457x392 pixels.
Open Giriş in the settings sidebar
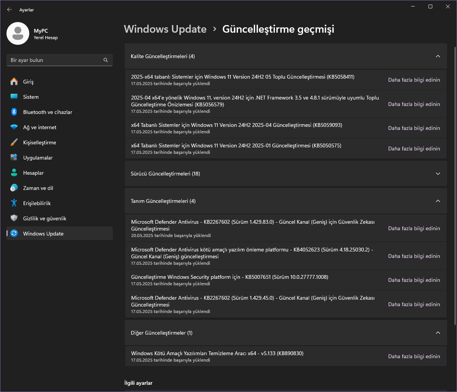[60, 82]
